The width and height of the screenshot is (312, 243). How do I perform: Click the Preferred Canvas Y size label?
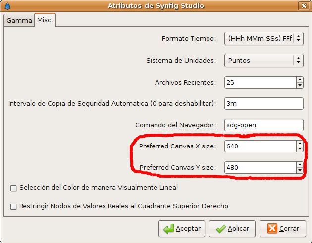pyautogui.click(x=178, y=167)
